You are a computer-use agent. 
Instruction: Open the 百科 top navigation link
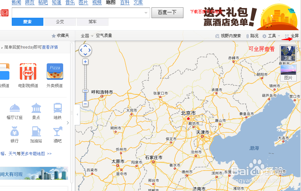(x=125, y=2)
